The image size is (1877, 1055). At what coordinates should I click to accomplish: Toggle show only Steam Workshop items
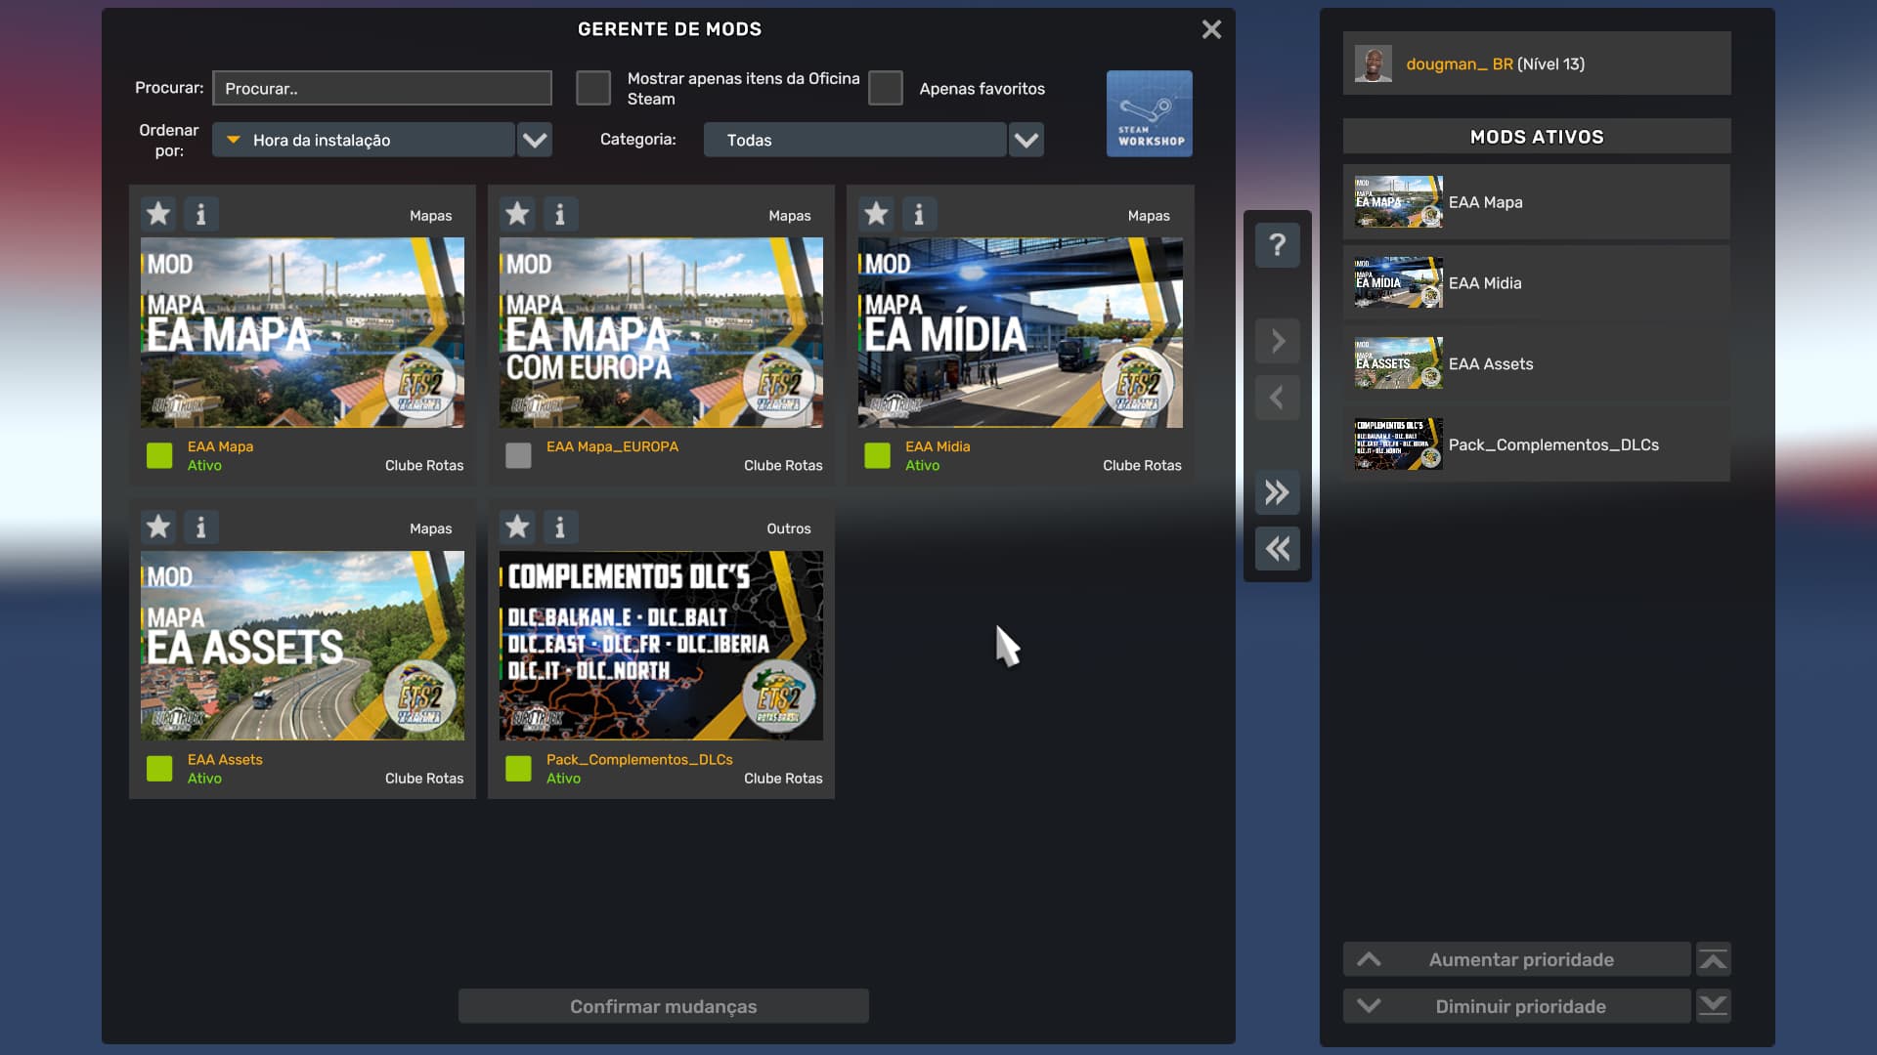click(593, 88)
